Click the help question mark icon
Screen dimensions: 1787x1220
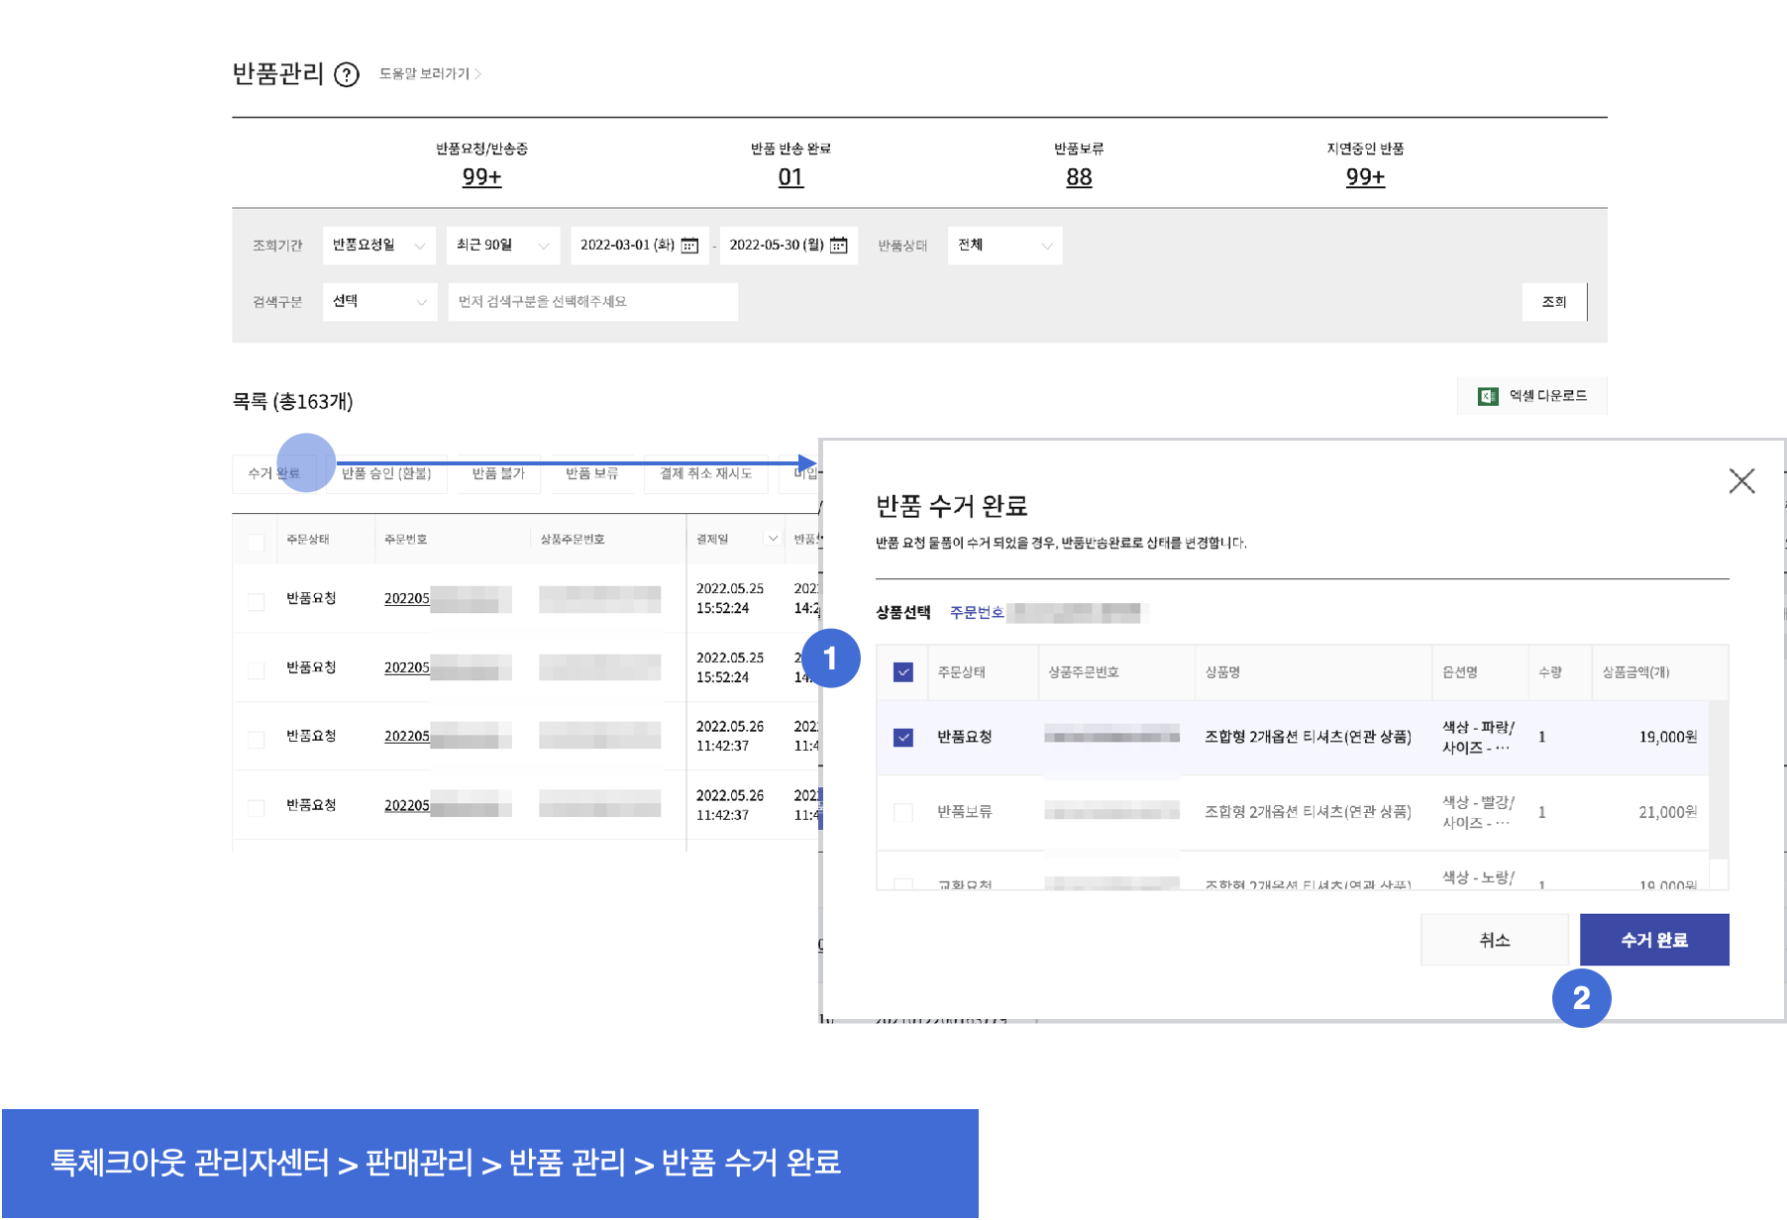pyautogui.click(x=346, y=74)
